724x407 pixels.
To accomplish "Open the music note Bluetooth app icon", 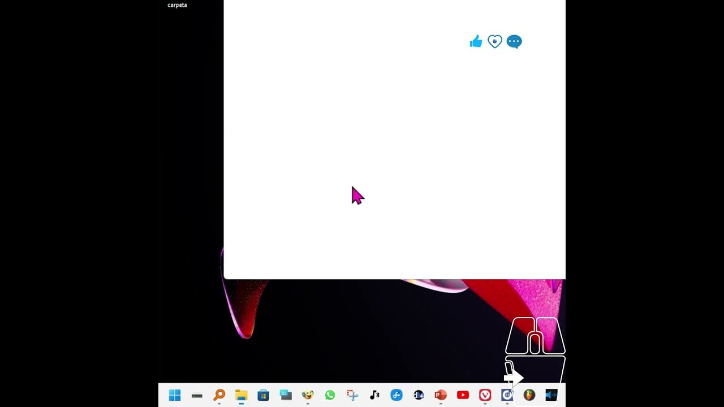I will 374,395.
